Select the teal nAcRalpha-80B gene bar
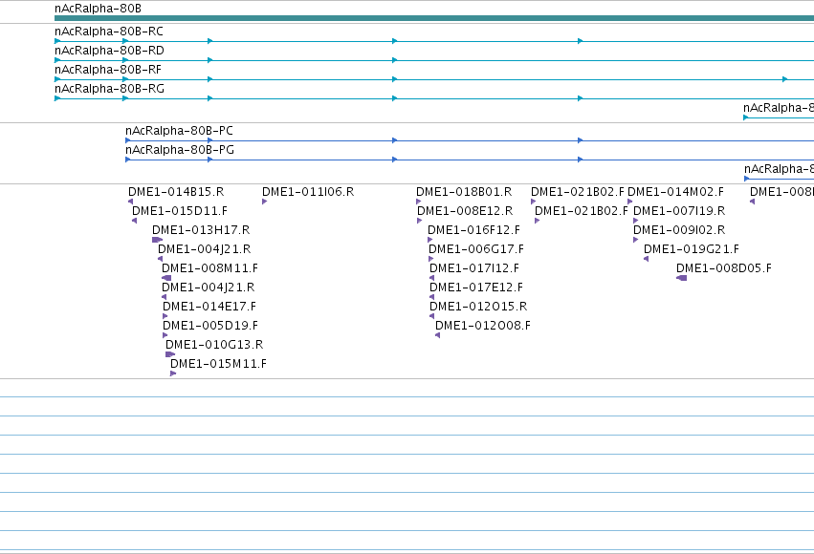The height and width of the screenshot is (554, 814). tap(434, 18)
